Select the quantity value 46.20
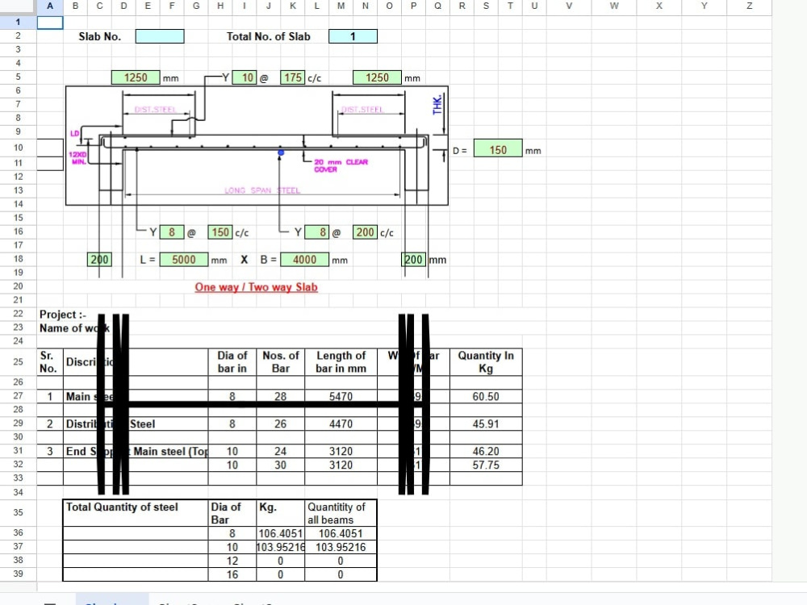Image resolution: width=807 pixels, height=605 pixels. click(x=486, y=451)
